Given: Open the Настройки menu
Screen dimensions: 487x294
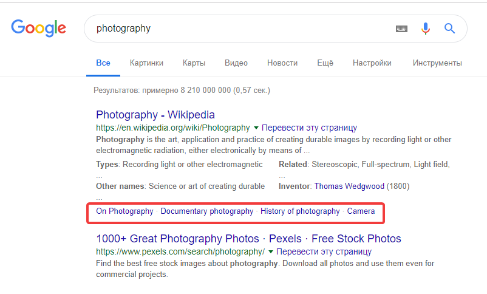Looking at the screenshot, I should [372, 63].
